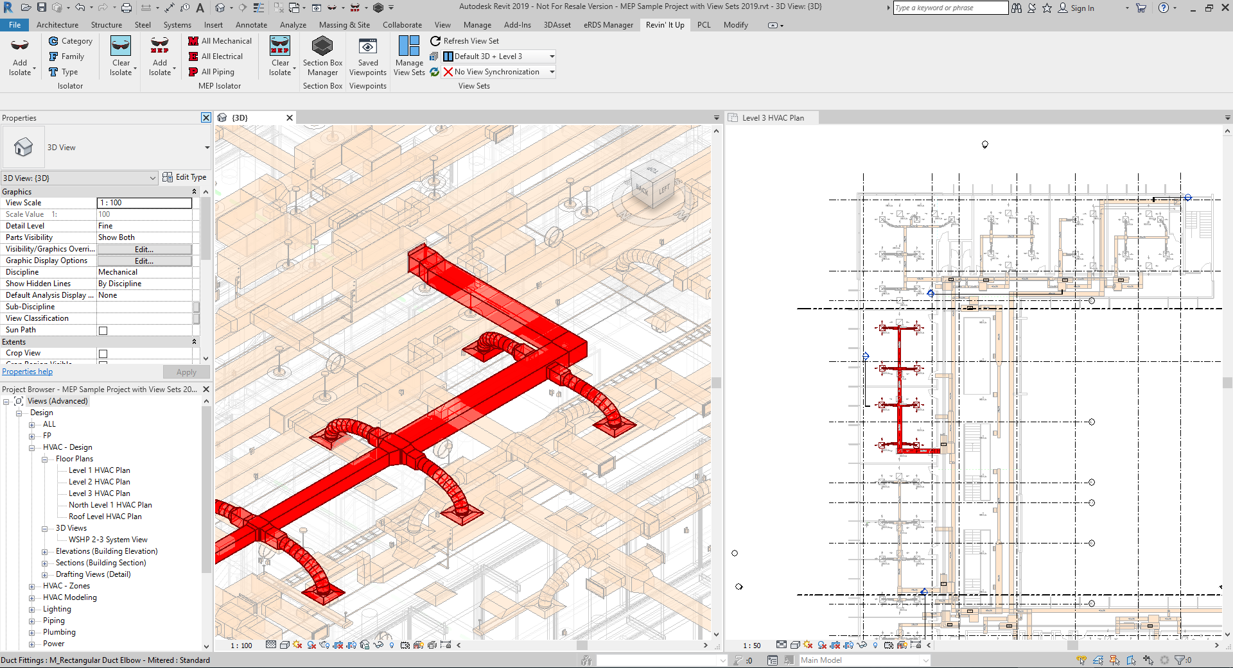This screenshot has height=668, width=1233.
Task: Isolate All Piping elements
Action: [212, 72]
